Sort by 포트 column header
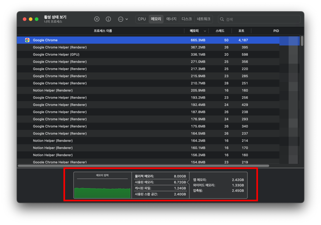This screenshot has width=321, height=225. (241, 31)
